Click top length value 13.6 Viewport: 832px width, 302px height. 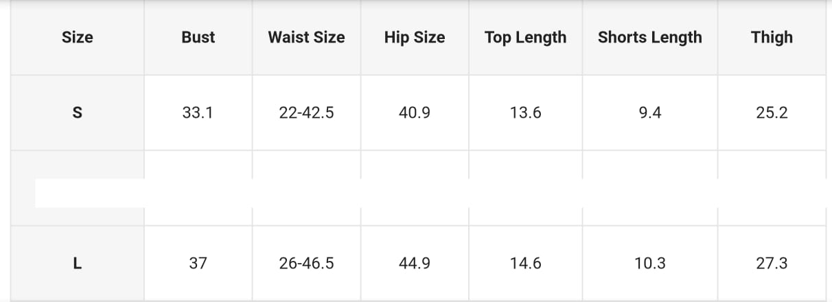pyautogui.click(x=525, y=113)
